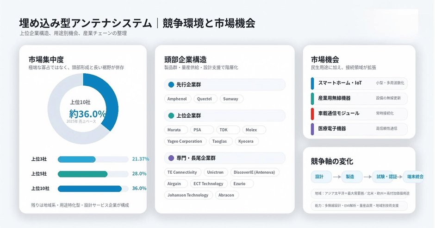Select the 端末統合 step box
435x228 pixels.
click(x=413, y=177)
